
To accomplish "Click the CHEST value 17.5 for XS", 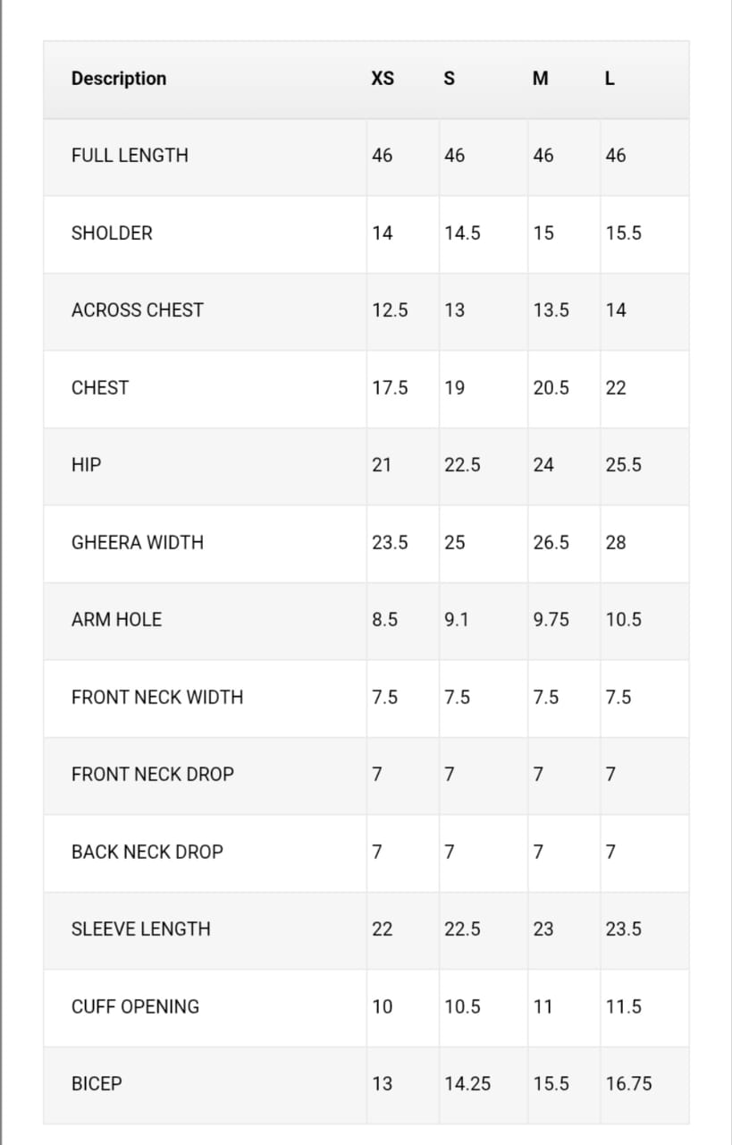I will pos(390,388).
